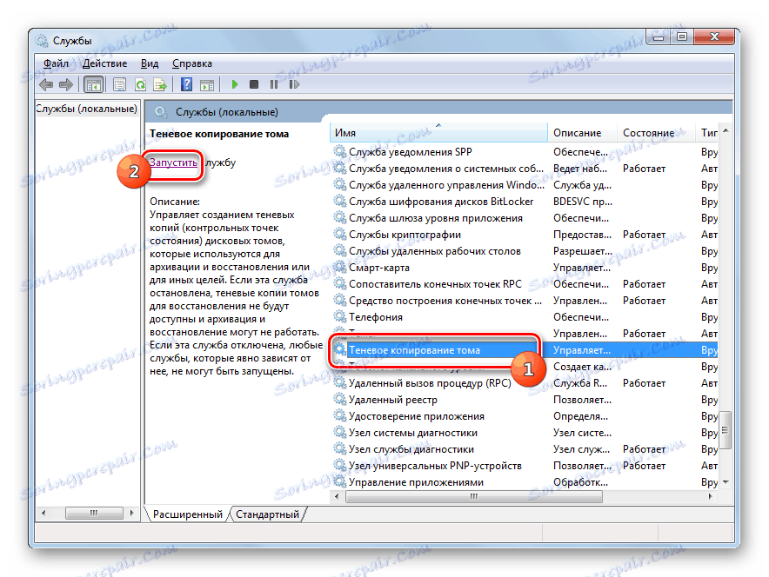
Task: Open the Файл menu
Action: (56, 63)
